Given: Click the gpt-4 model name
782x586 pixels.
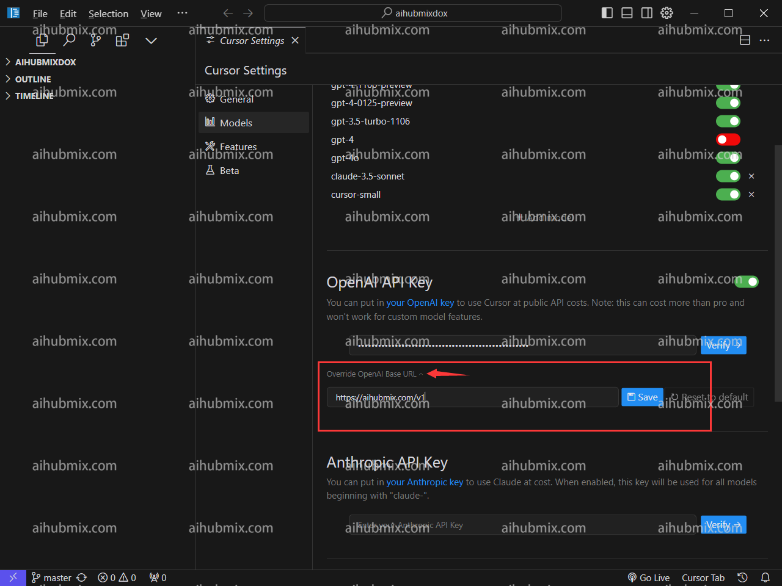Looking at the screenshot, I should pos(342,140).
